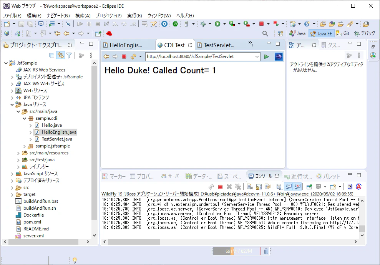Open the URL history dropdown arrow
Screen dimensions: 380x265
[x=257, y=57]
